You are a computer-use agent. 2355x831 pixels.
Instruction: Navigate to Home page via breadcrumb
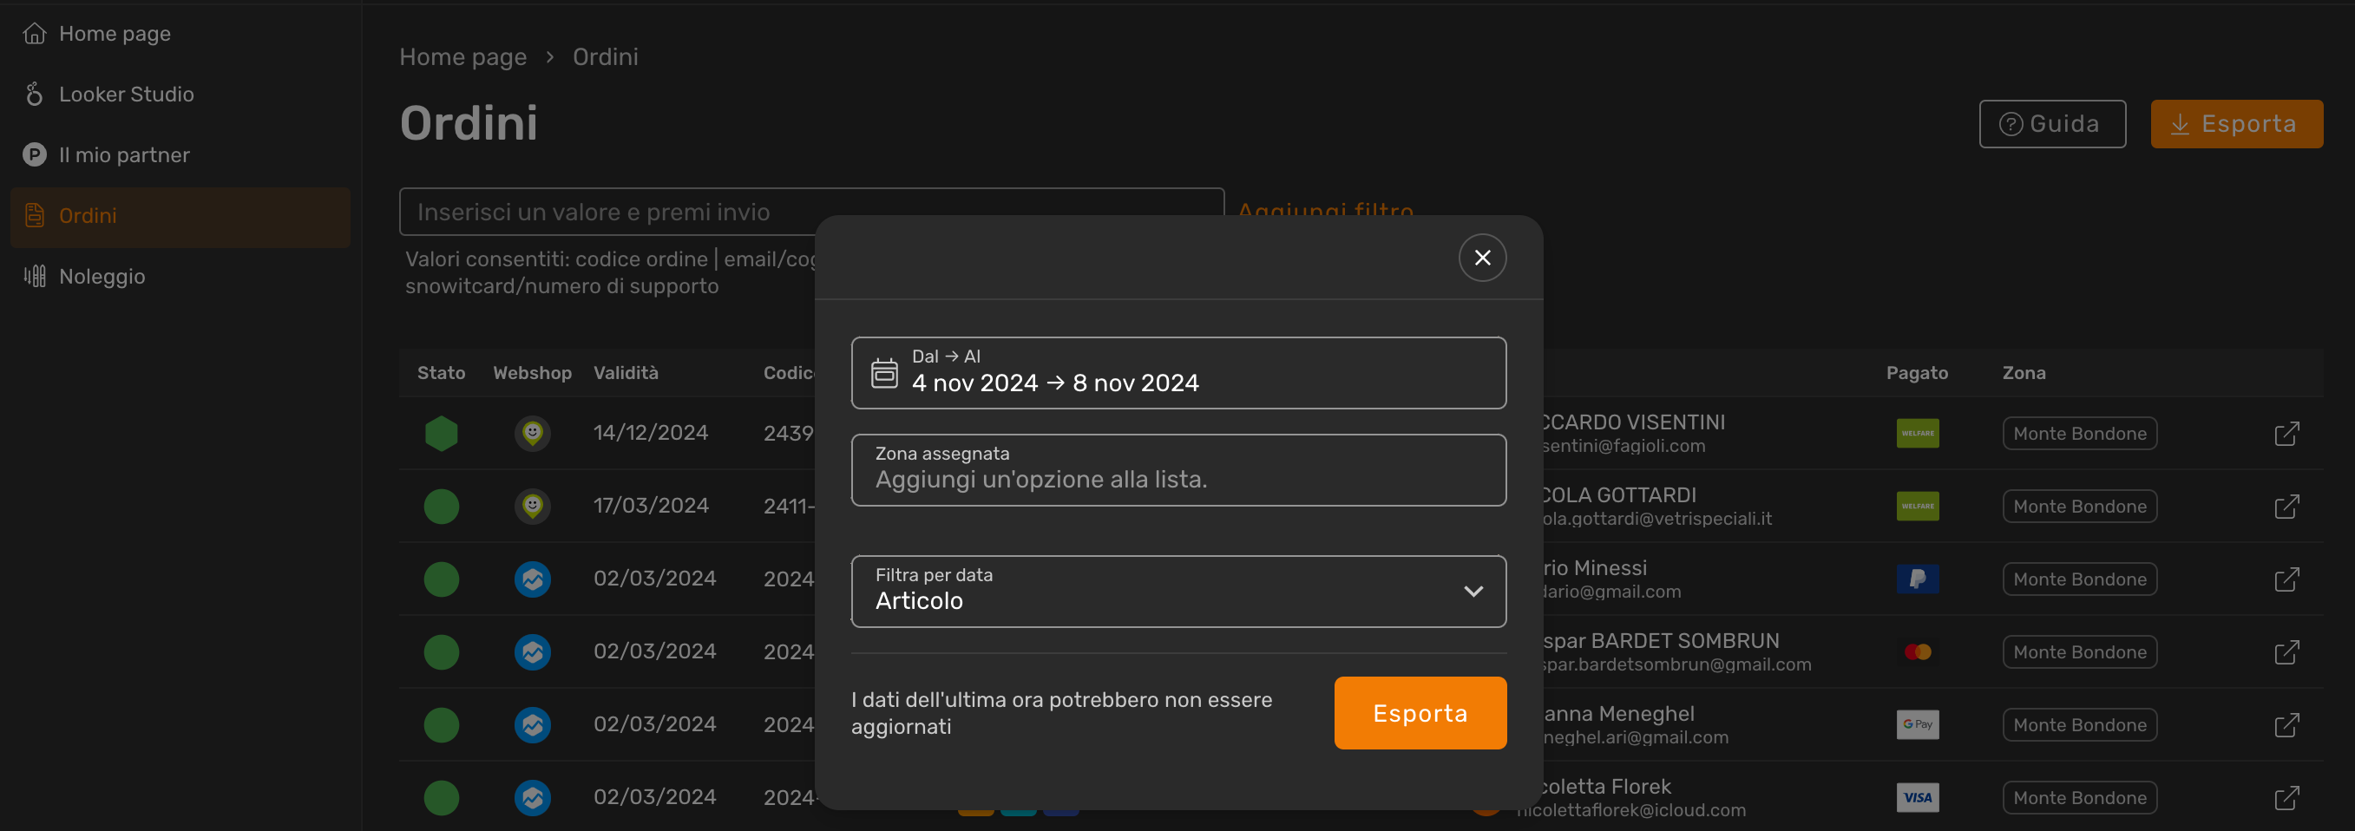tap(462, 56)
